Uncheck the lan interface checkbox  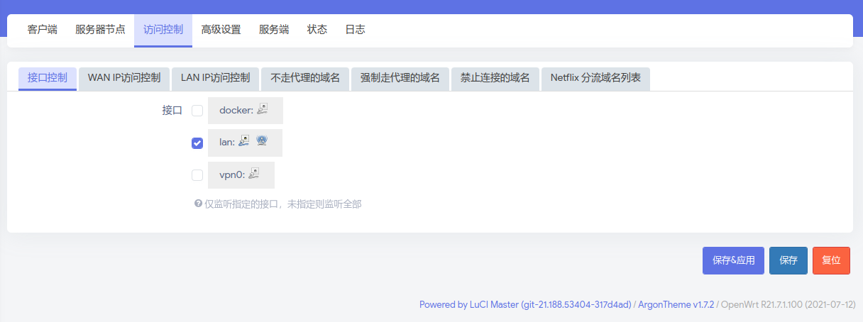[197, 143]
